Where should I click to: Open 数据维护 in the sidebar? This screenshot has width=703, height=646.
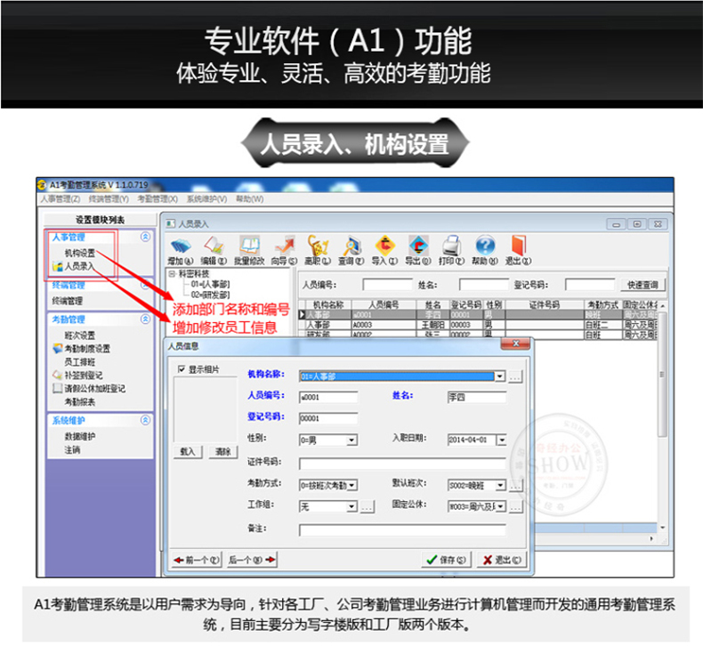[80, 436]
